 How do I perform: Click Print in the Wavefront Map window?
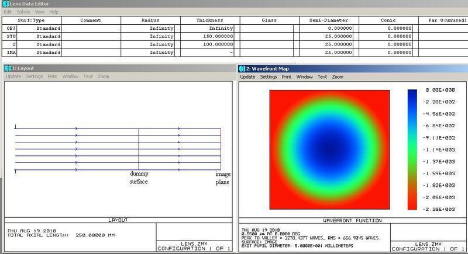tap(286, 76)
